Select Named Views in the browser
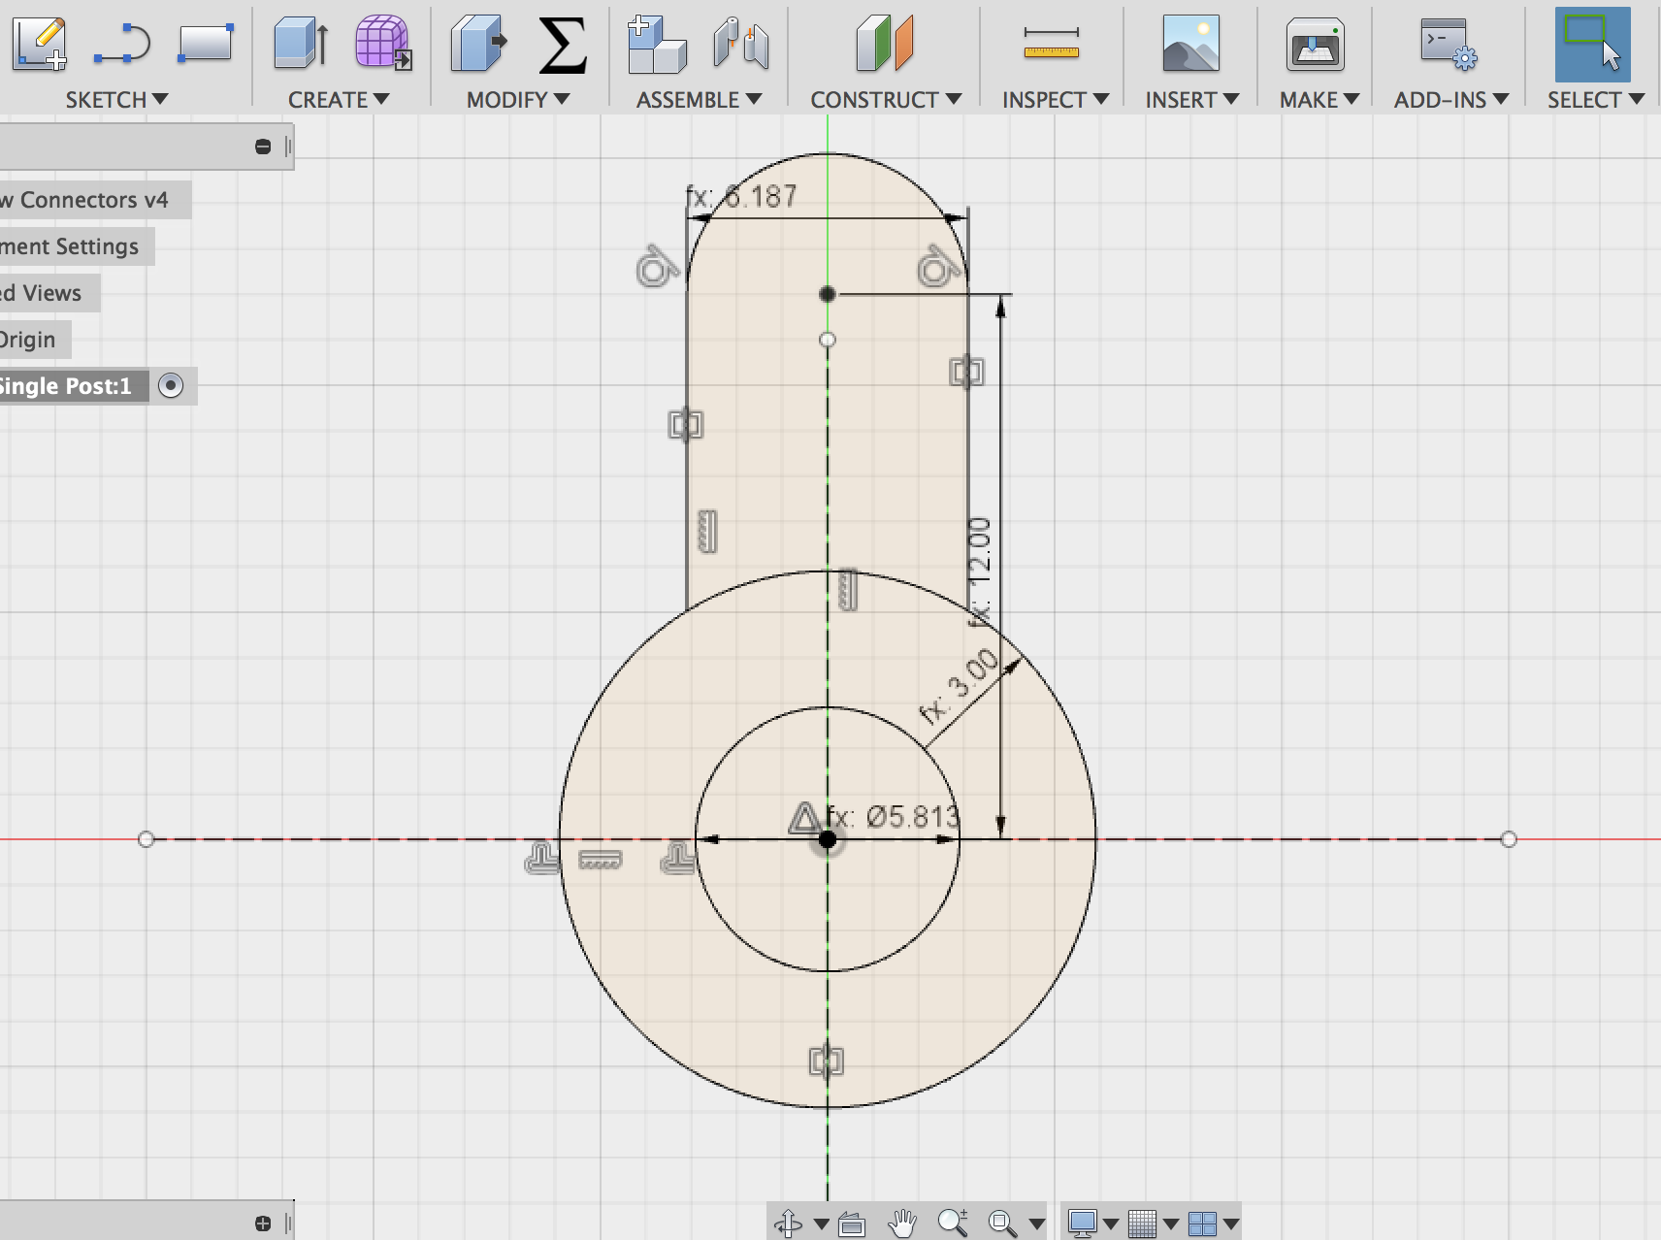Screen dimensions: 1661x1240 (49, 293)
